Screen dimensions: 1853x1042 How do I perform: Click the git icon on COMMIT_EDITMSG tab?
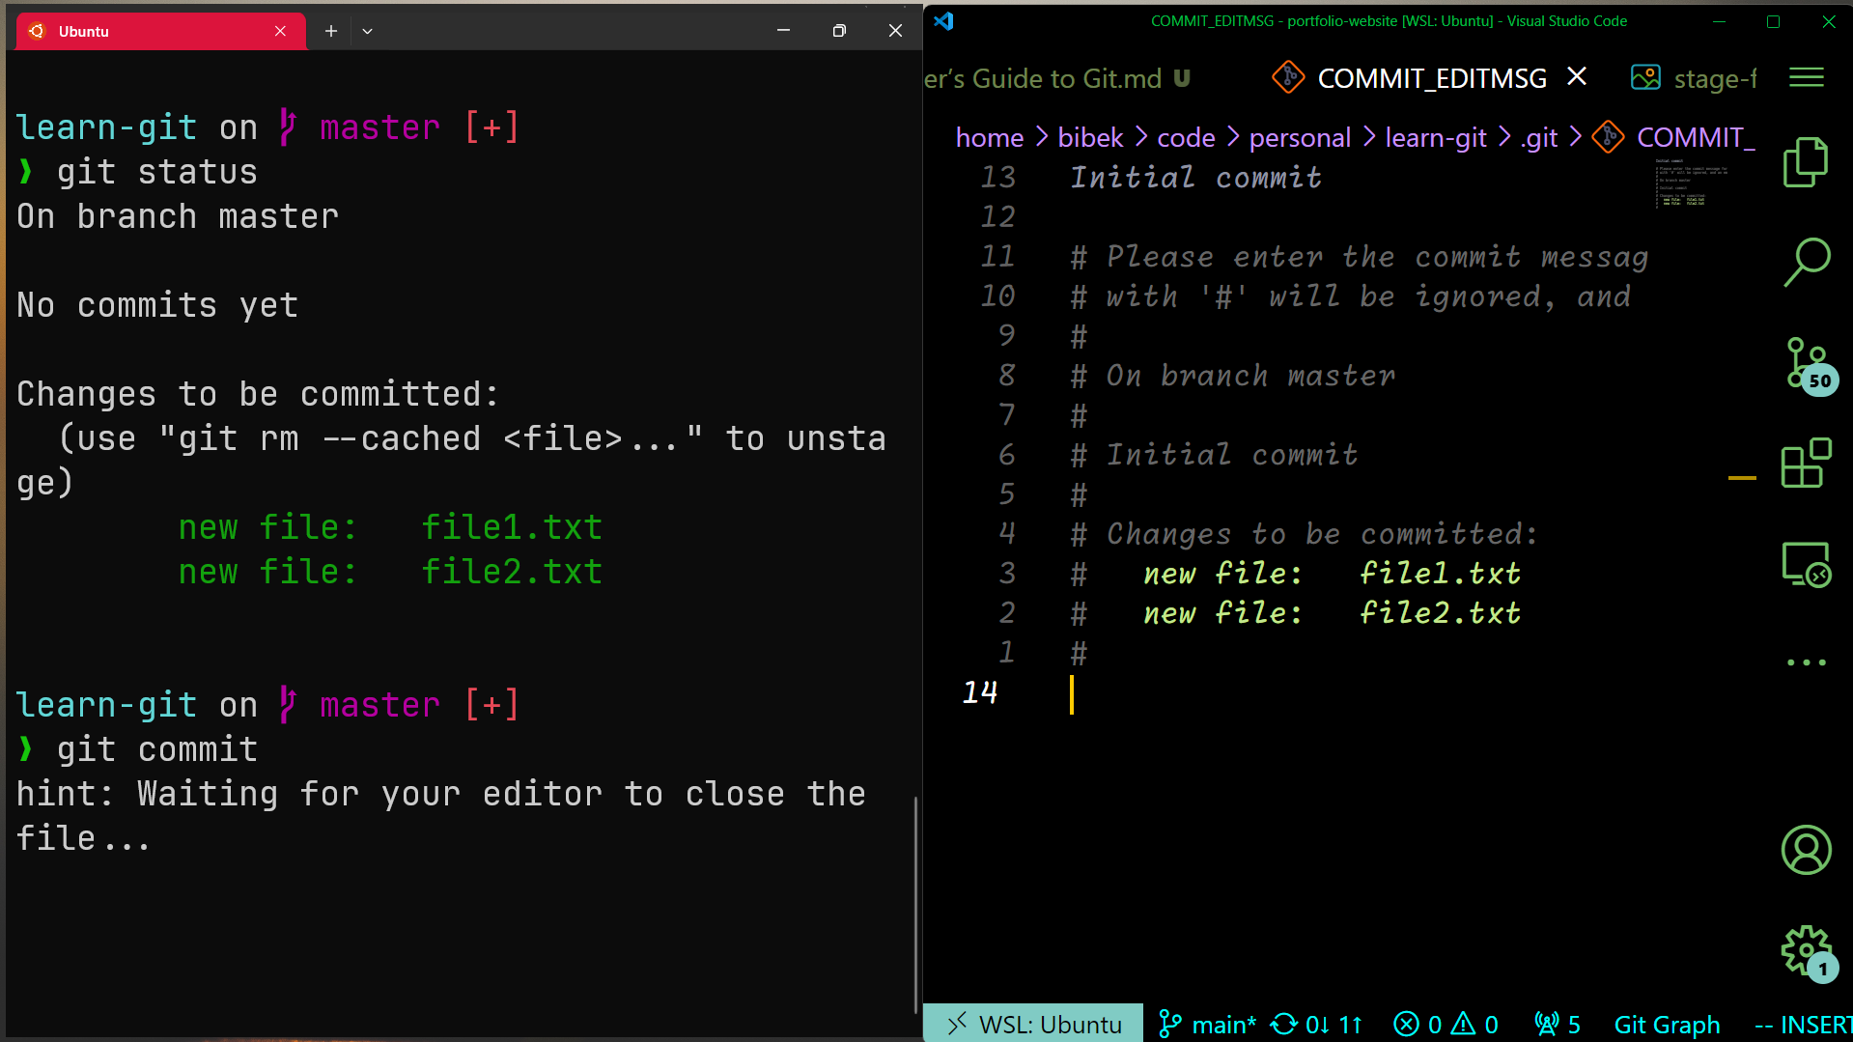[1288, 77]
